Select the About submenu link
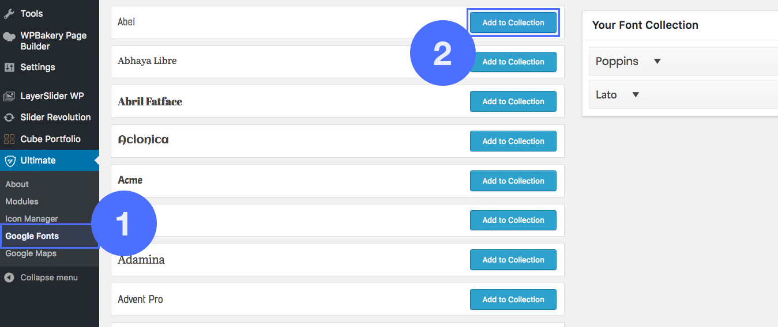The image size is (778, 327). pyautogui.click(x=17, y=184)
